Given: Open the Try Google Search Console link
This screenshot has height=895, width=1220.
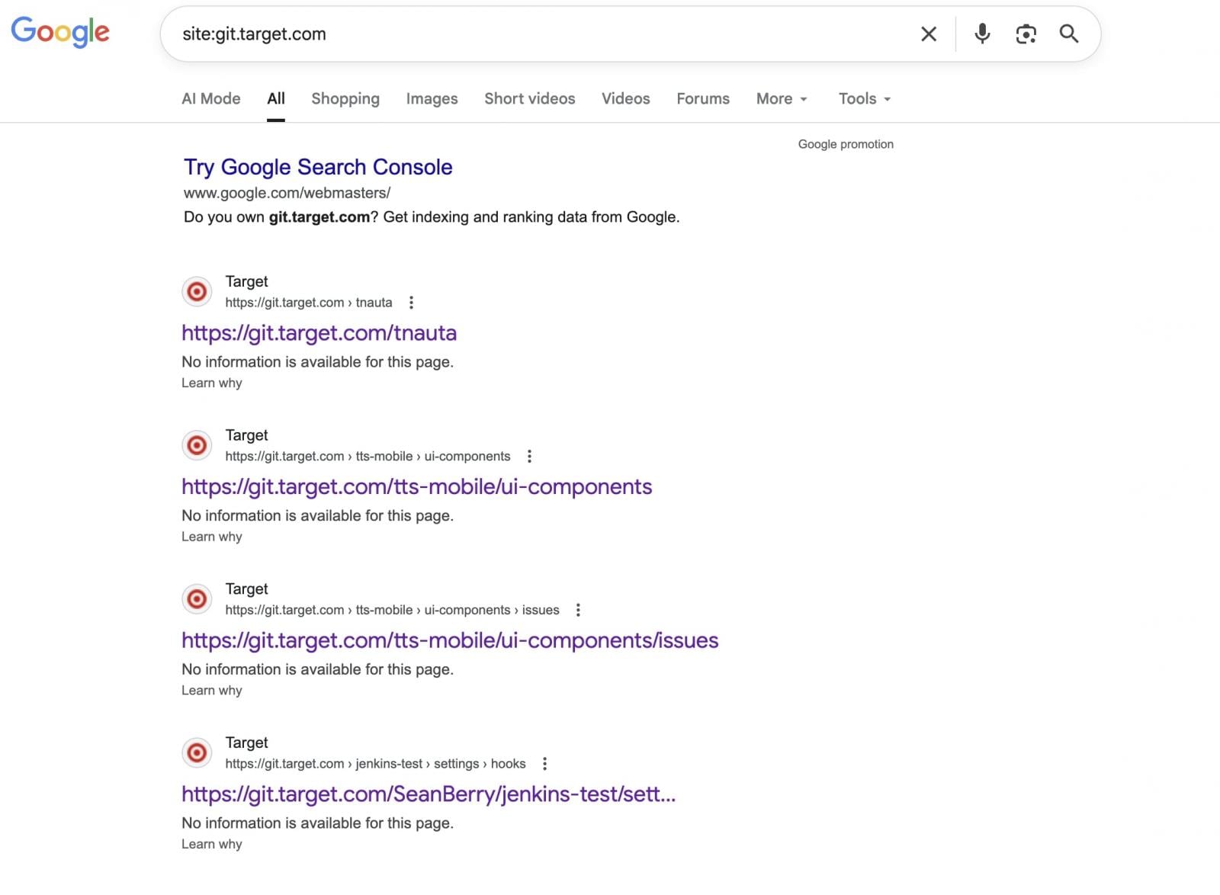Looking at the screenshot, I should [317, 166].
